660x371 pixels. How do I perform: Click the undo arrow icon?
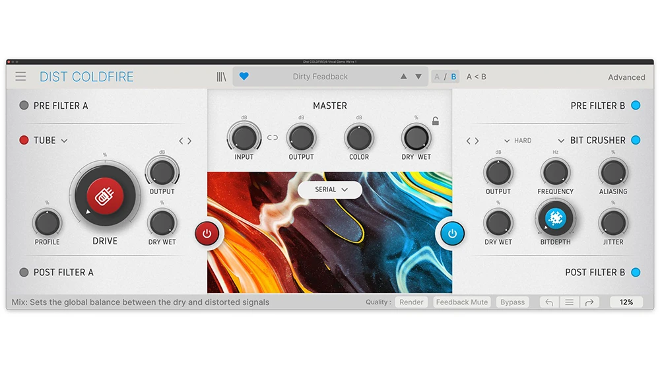pyautogui.click(x=548, y=302)
